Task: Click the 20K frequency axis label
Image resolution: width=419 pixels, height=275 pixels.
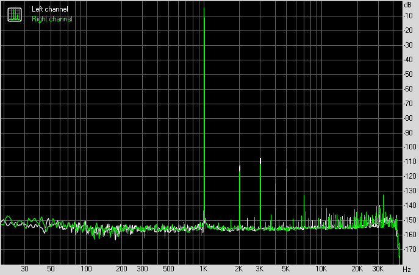Action: 357,268
